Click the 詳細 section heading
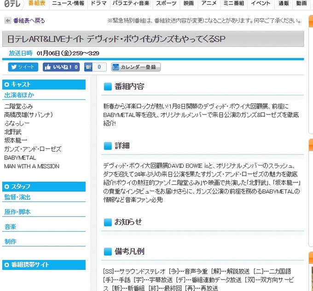313x291 pixels. click(122, 146)
